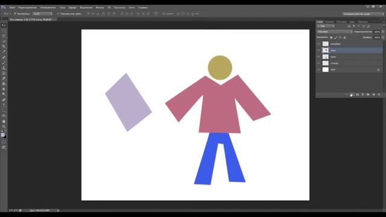Create new adjustment layer icon
The width and height of the screenshot is (386, 217).
[x=363, y=95]
